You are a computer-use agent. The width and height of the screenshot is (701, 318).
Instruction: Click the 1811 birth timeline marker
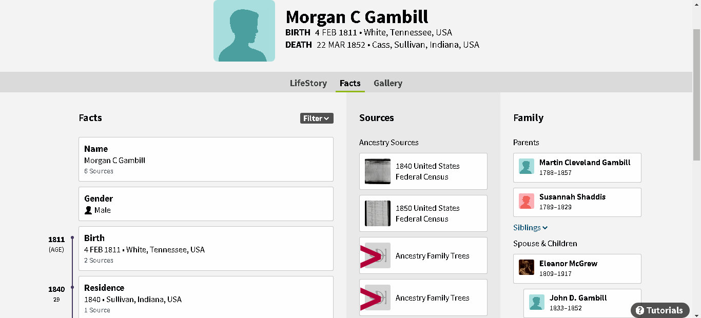pyautogui.click(x=72, y=238)
